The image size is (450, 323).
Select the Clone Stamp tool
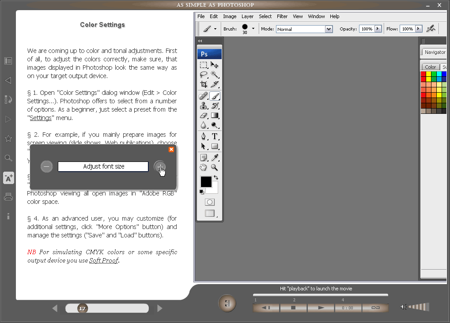[x=204, y=105]
